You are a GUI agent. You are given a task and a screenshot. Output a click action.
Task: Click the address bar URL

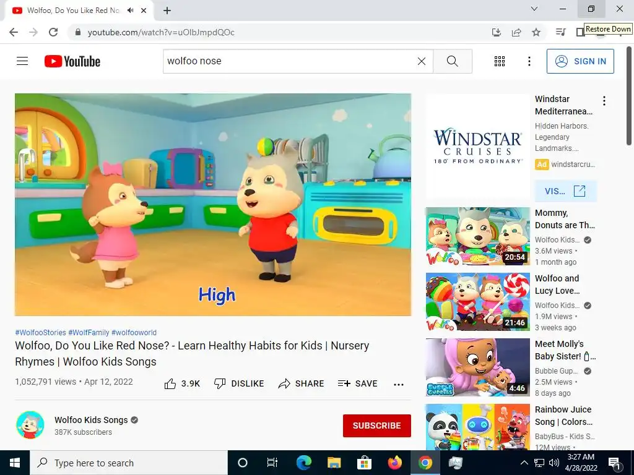point(161,32)
